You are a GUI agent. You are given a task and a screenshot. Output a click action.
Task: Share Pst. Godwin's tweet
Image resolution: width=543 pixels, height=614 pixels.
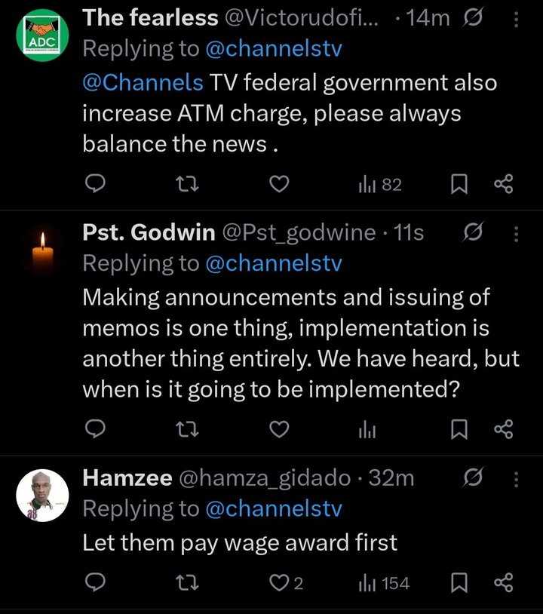pos(503,429)
